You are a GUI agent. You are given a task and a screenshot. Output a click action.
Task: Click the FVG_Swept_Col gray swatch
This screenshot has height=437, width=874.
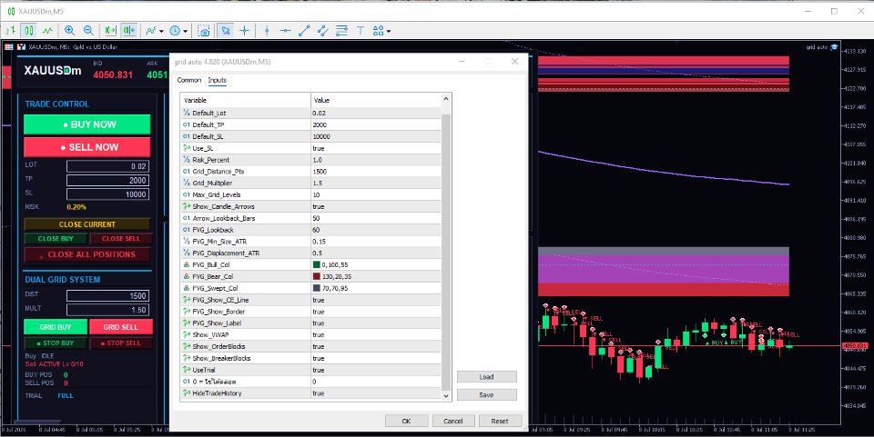pyautogui.click(x=317, y=288)
